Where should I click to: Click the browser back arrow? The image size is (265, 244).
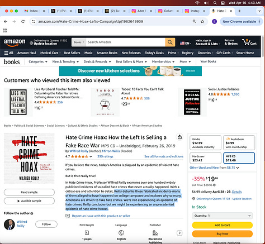6,22
